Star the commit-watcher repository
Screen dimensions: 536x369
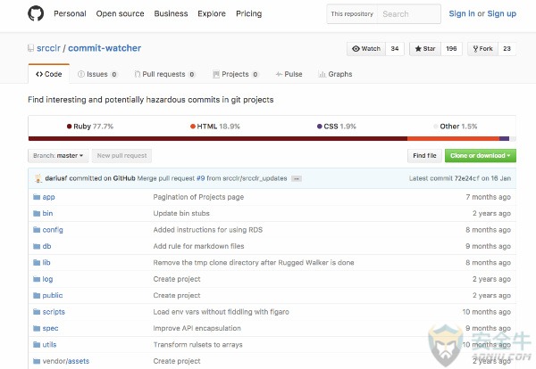coord(425,49)
